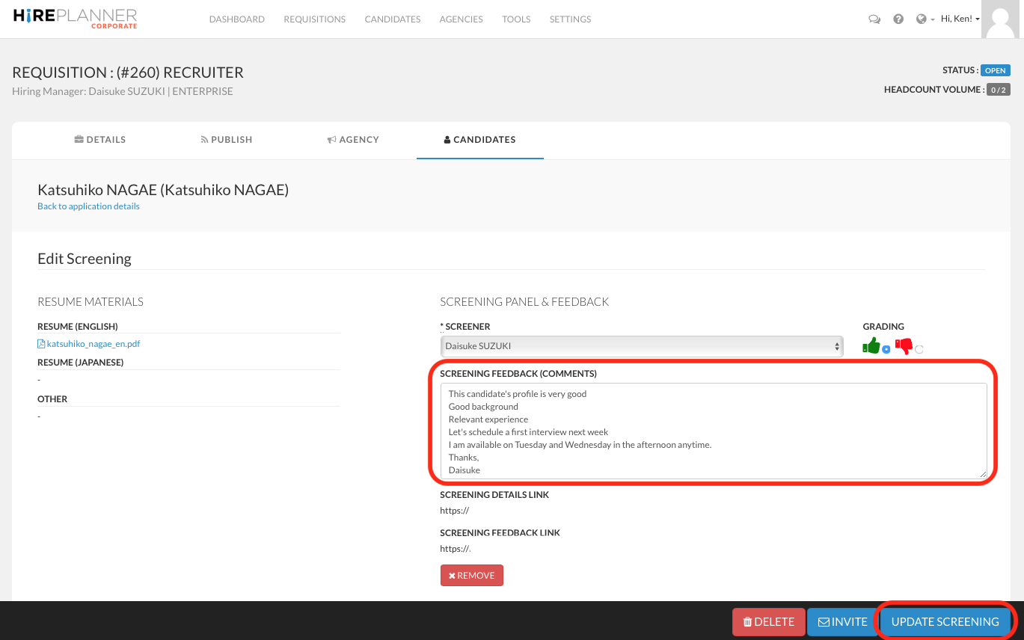
Task: Expand the 'Hi, Ken!' user menu
Action: (960, 19)
